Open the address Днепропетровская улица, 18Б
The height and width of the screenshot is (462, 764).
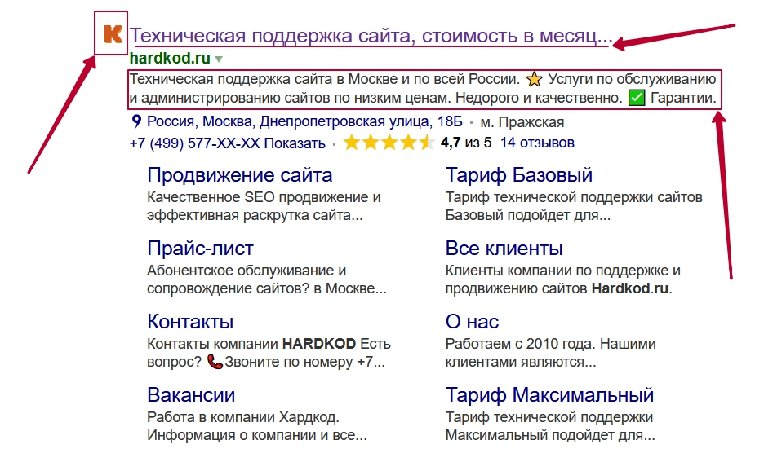[304, 121]
